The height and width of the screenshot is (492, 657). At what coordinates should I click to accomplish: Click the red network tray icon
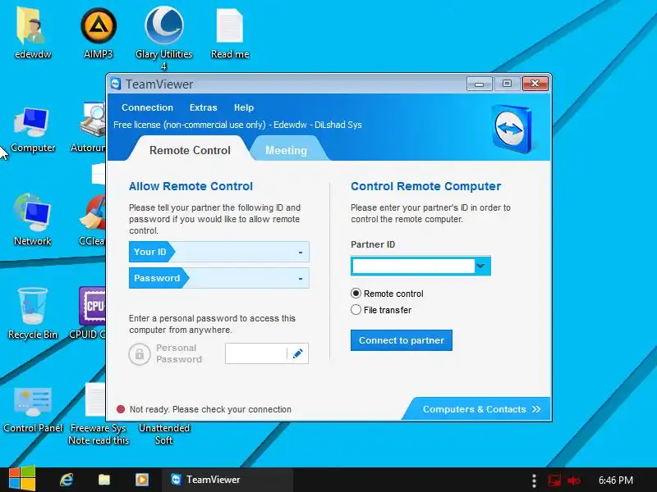tap(554, 481)
